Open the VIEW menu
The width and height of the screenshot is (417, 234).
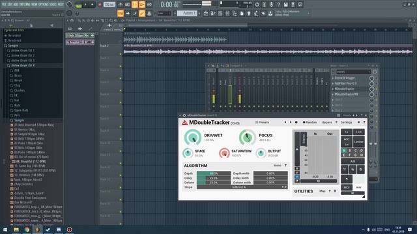34,5
